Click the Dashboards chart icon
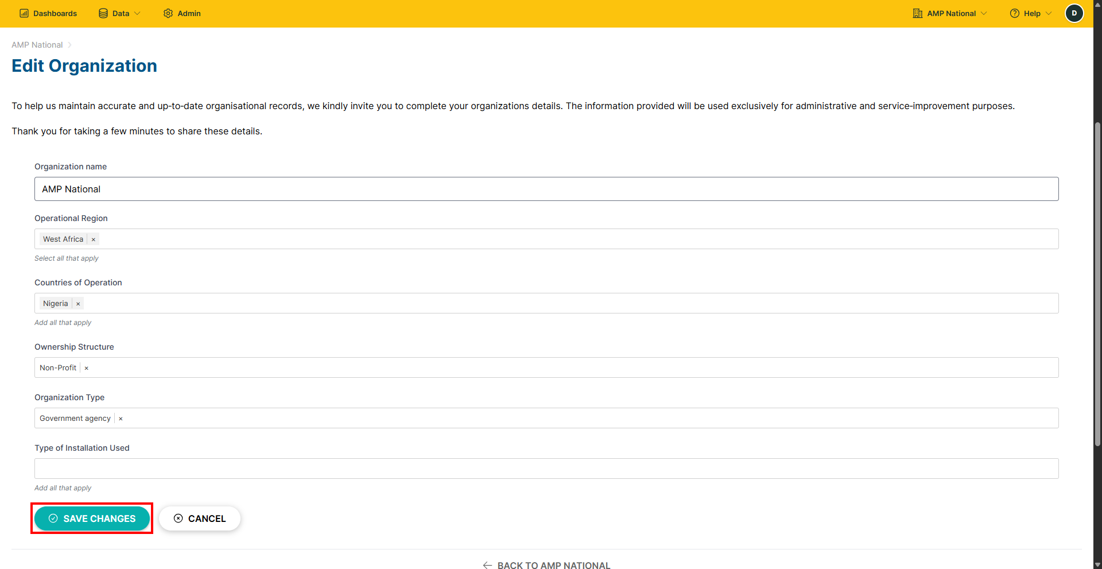 (x=24, y=13)
